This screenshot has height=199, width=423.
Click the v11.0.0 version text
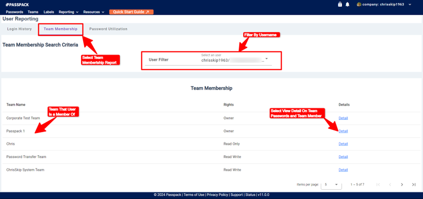tap(263, 195)
